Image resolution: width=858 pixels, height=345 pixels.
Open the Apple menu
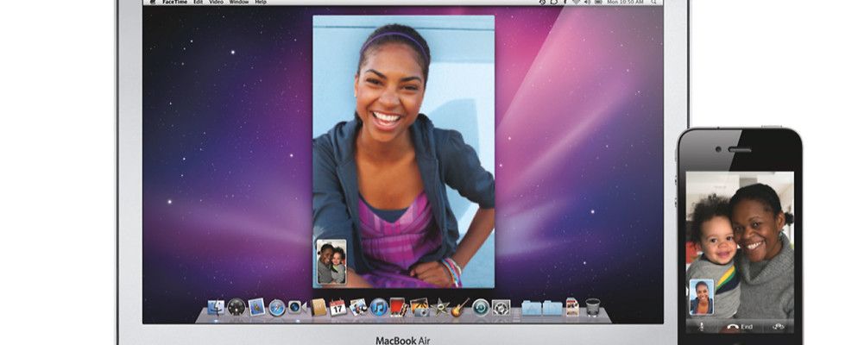[x=152, y=3]
